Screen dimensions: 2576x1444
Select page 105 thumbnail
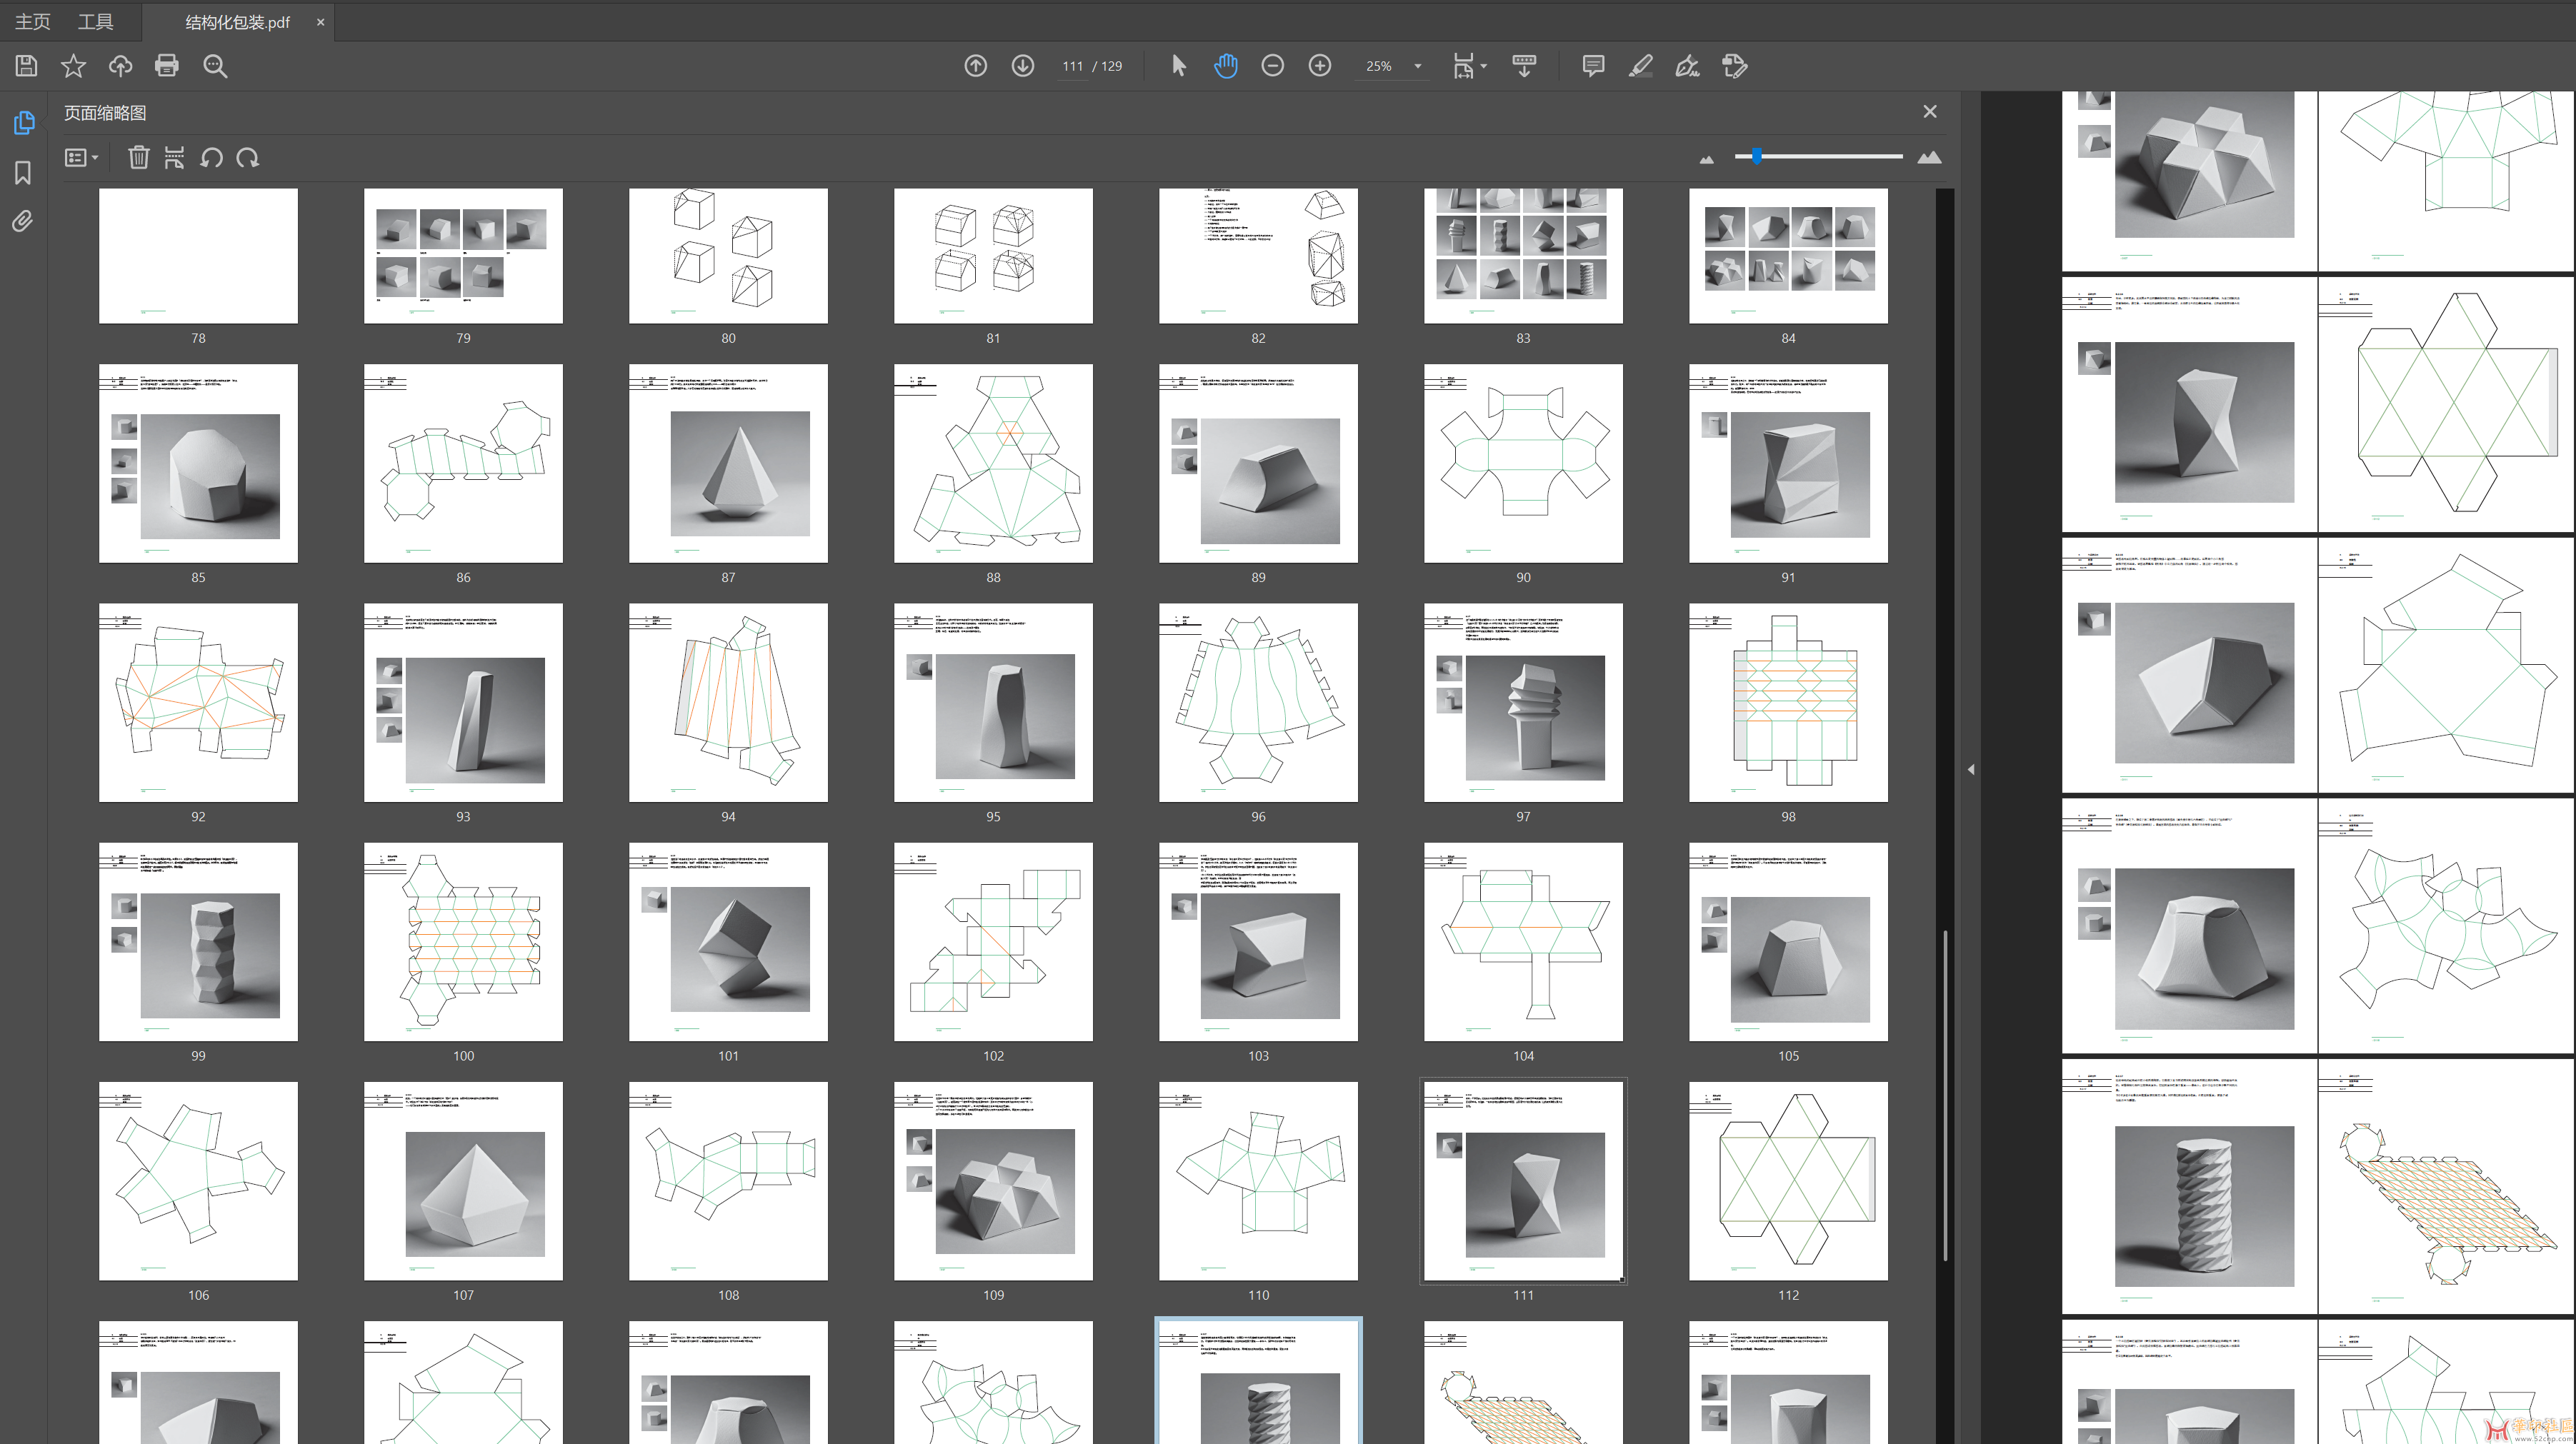pos(1788,941)
